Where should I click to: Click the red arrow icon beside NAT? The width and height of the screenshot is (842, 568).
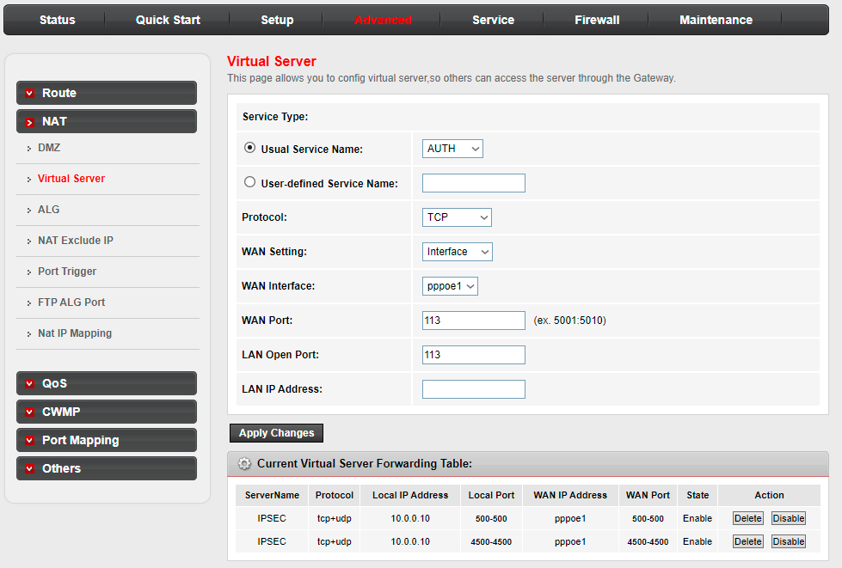30,122
